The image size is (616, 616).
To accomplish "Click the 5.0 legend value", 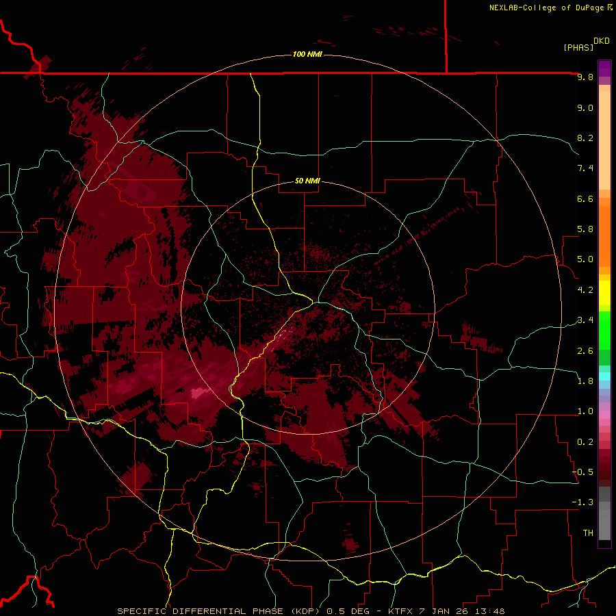I will click(x=585, y=259).
